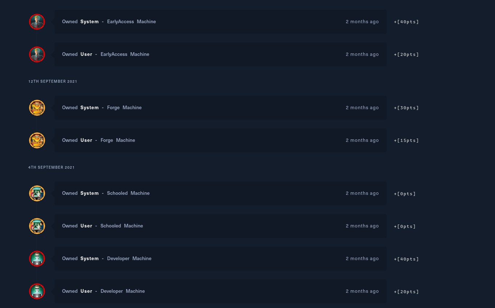Open Schooled Machine link in Owned System entry

pyautogui.click(x=128, y=193)
